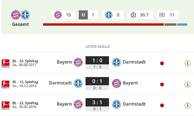
Task: Click the red Bayern wins bar segment
Action: click(x=103, y=24)
